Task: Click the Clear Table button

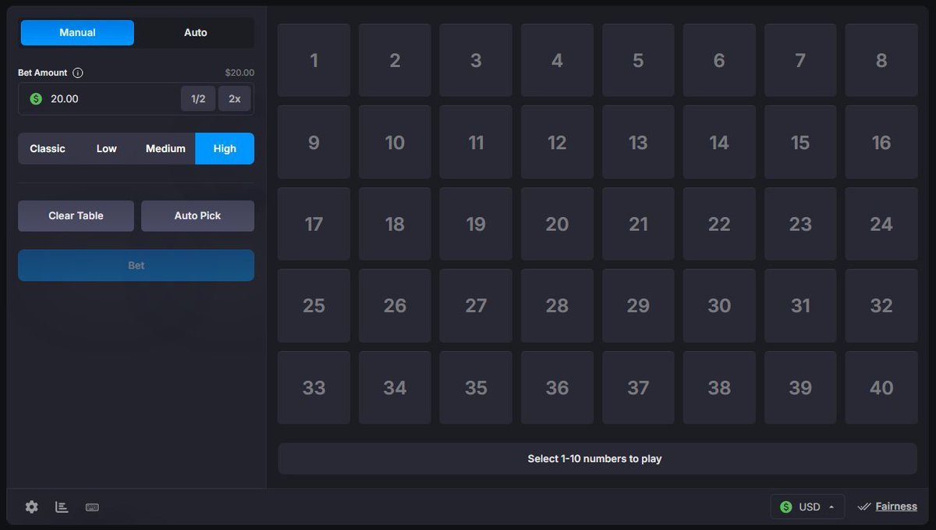Action: [76, 215]
